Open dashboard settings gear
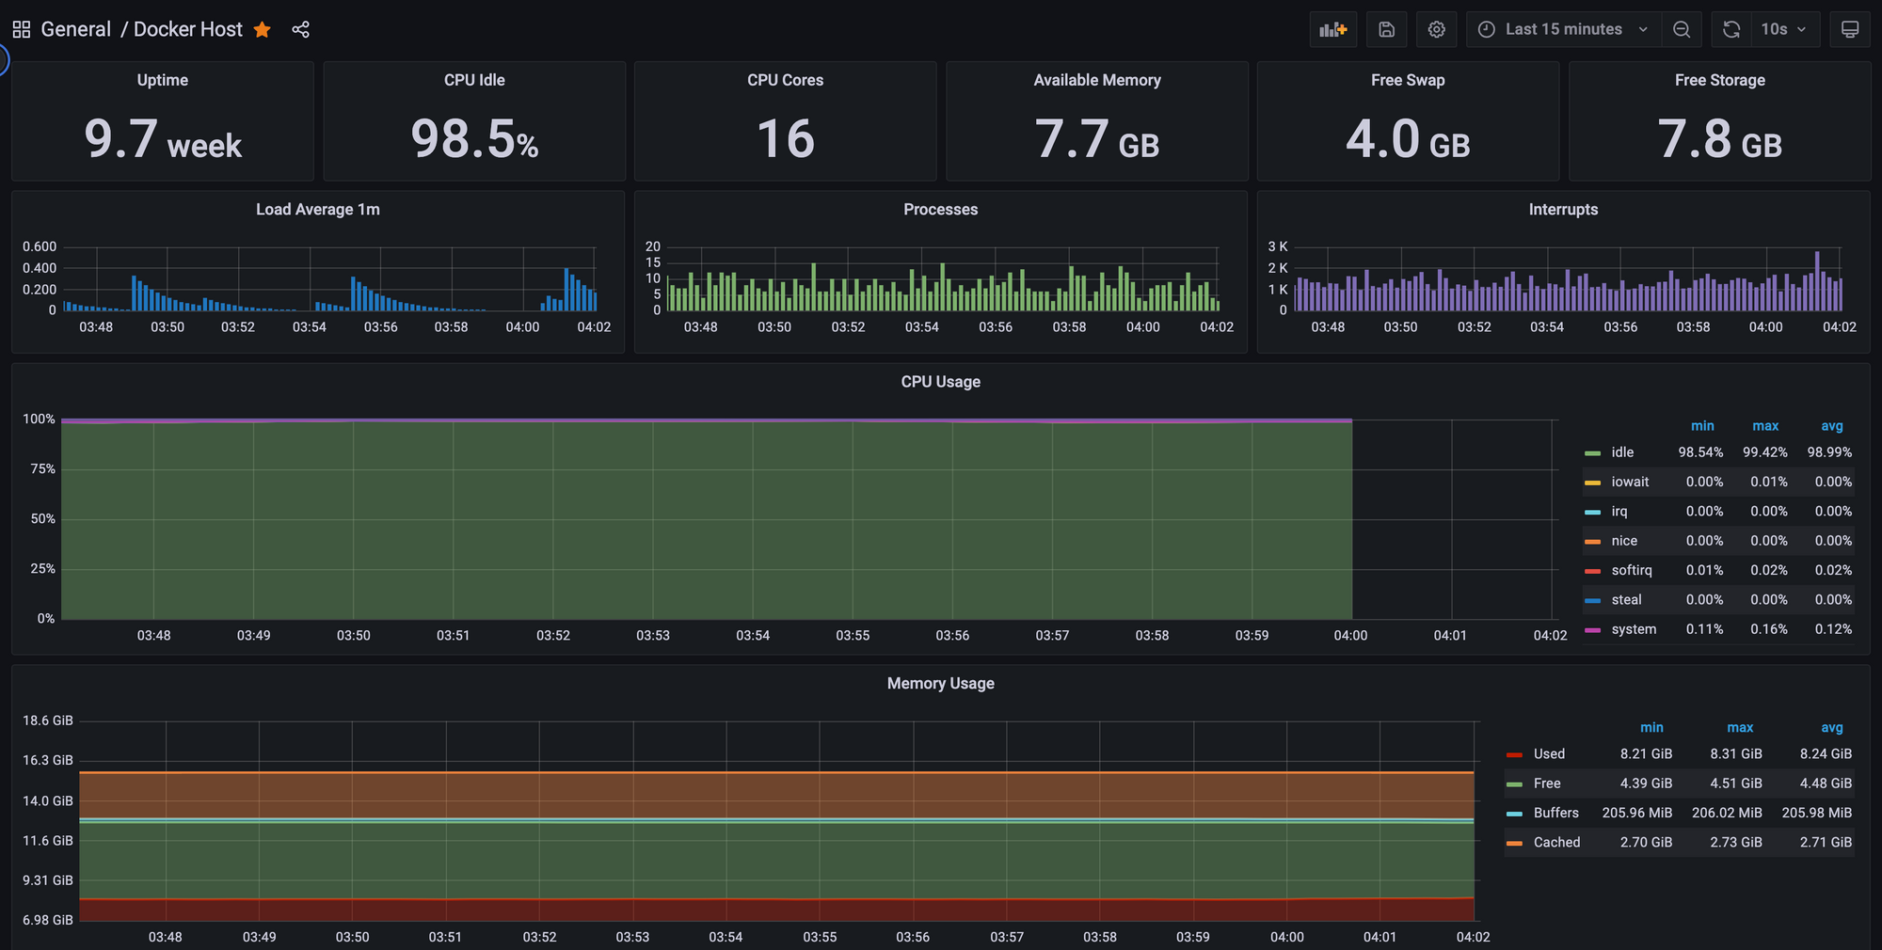 [1436, 29]
